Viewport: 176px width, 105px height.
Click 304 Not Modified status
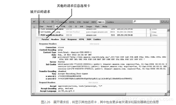pyautogui.click(x=73, y=32)
